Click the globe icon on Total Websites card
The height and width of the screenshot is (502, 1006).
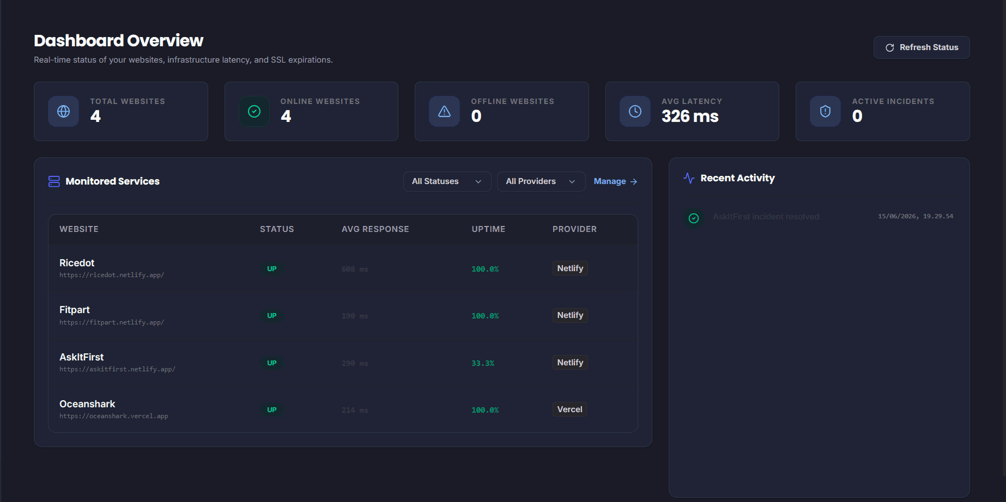64,112
